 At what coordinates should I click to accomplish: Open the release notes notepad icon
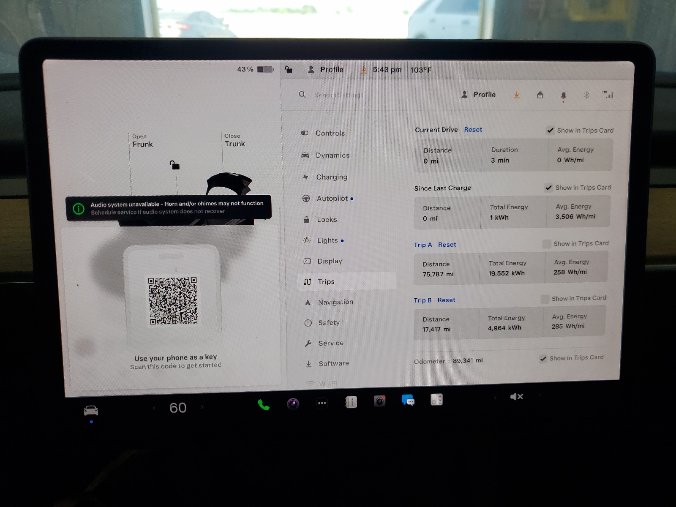[436, 399]
